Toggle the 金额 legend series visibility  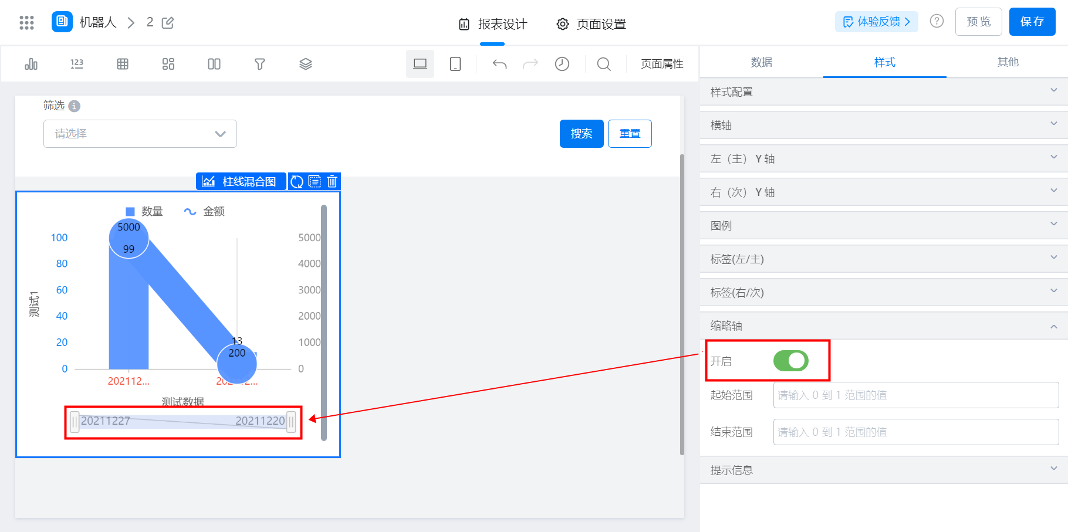204,211
